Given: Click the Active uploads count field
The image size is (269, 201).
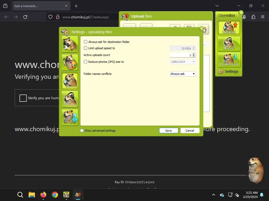Looking at the screenshot, I should [x=181, y=55].
